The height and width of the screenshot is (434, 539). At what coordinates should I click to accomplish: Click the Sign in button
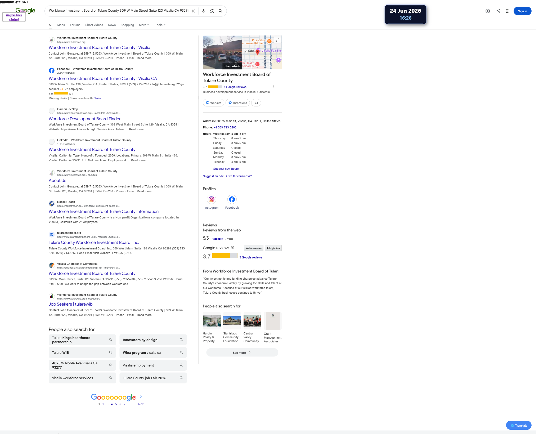522,11
